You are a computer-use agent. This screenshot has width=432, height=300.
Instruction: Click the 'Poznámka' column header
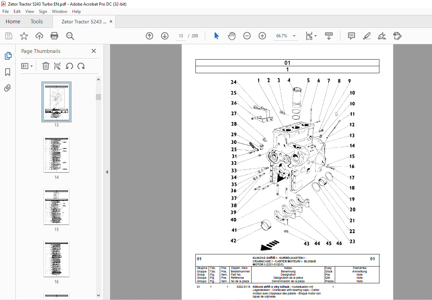coord(360,268)
